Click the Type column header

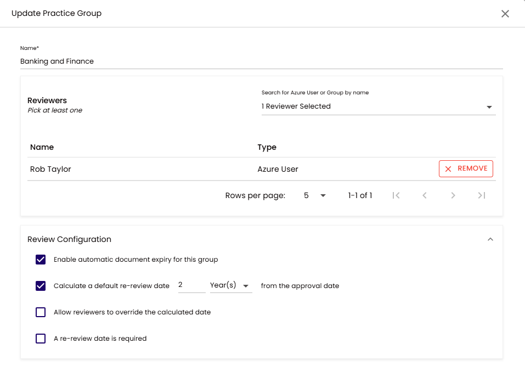pos(267,147)
